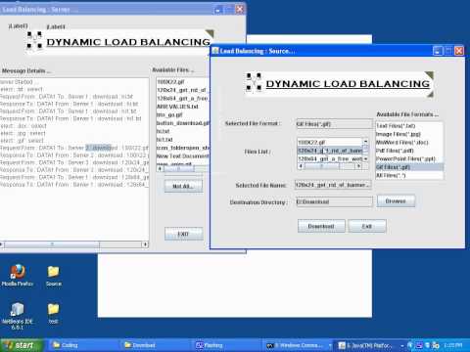Select the 120x64_get_a_free file in the Source Files List

[x=330, y=158]
